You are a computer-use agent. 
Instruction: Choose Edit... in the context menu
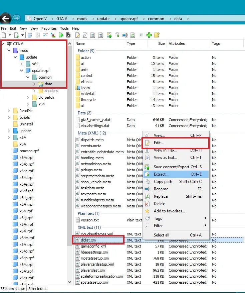[176, 143]
